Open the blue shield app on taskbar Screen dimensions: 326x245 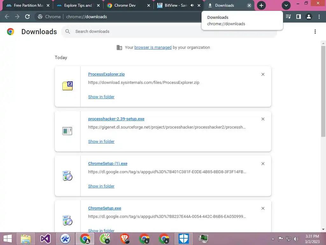click(x=184, y=239)
